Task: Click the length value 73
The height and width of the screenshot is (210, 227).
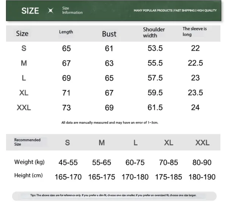Action: click(x=66, y=108)
